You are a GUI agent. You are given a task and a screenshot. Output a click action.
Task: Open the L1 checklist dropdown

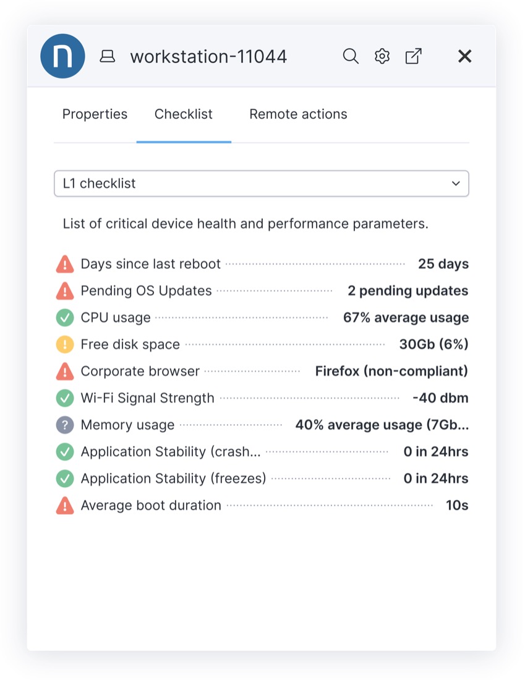(x=261, y=184)
